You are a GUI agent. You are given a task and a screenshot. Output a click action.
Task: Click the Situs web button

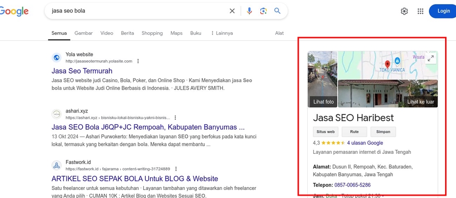tap(326, 132)
